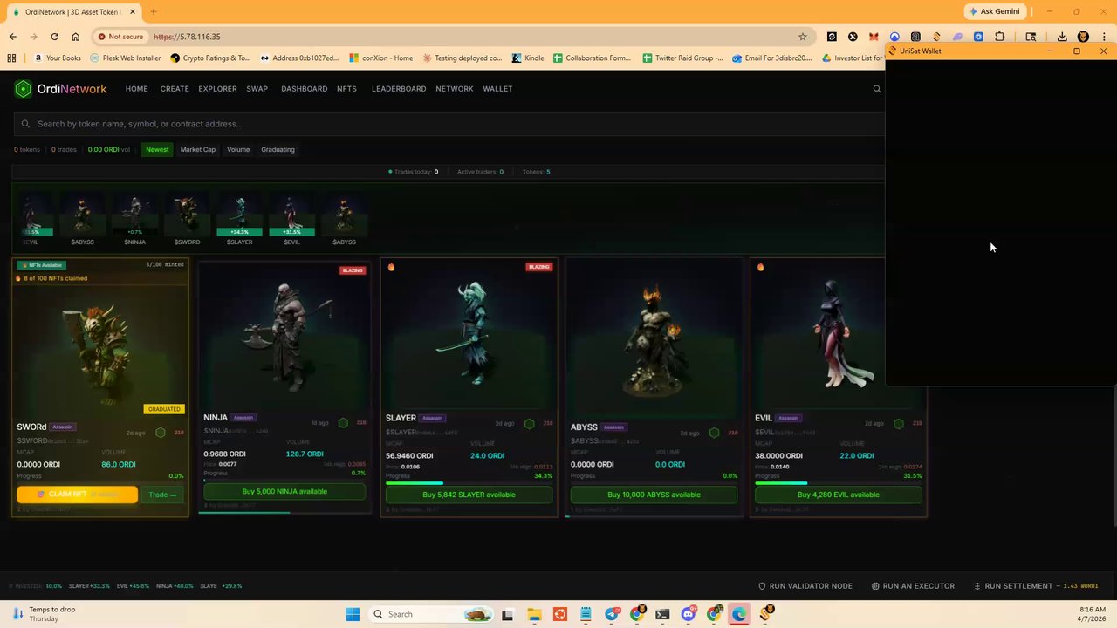
Task: Open the Windows Start menu
Action: click(x=353, y=614)
